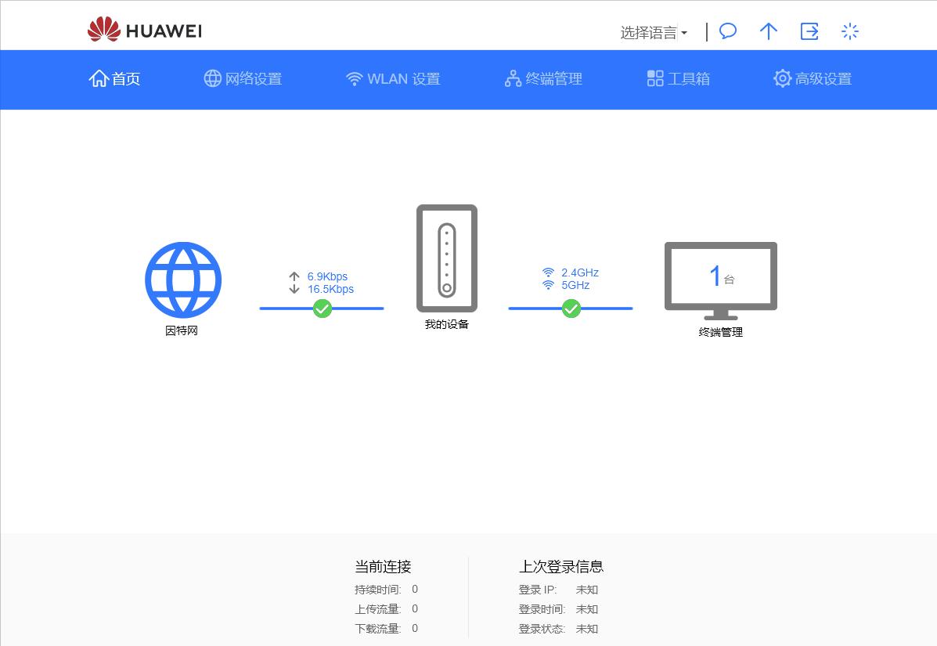937x646 pixels.
Task: Log out using the exit icon
Action: pyautogui.click(x=809, y=31)
